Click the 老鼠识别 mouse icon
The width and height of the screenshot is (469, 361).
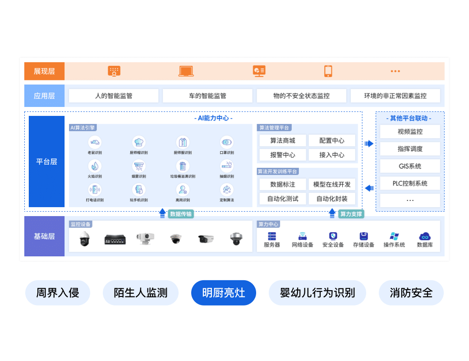pyautogui.click(x=95, y=142)
